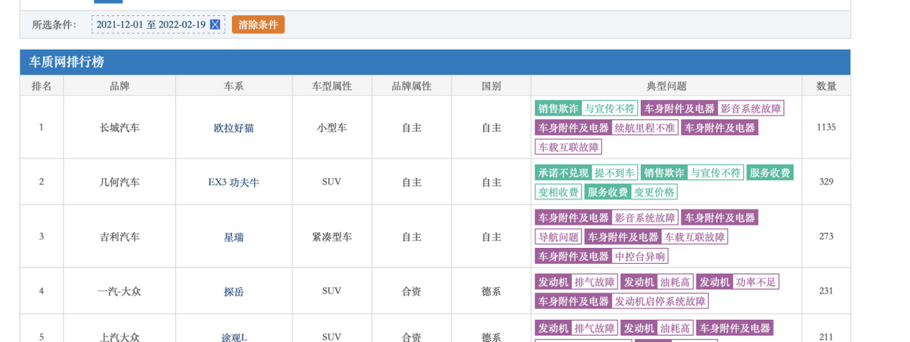Click the 提不到车 tag
Screen dimensions: 910x342
coord(614,173)
